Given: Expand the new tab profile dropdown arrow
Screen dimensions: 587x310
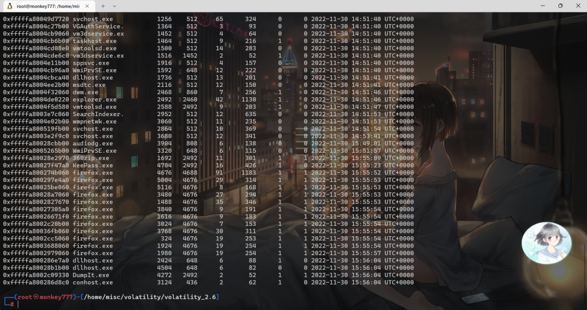Looking at the screenshot, I should click(x=118, y=6).
